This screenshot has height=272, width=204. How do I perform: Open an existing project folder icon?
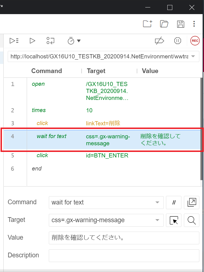164,24
